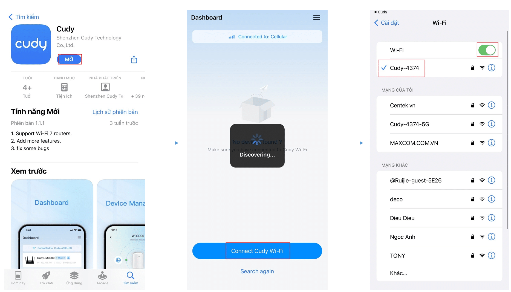
Task: Open info icon for Centek.vn network
Action: point(492,105)
